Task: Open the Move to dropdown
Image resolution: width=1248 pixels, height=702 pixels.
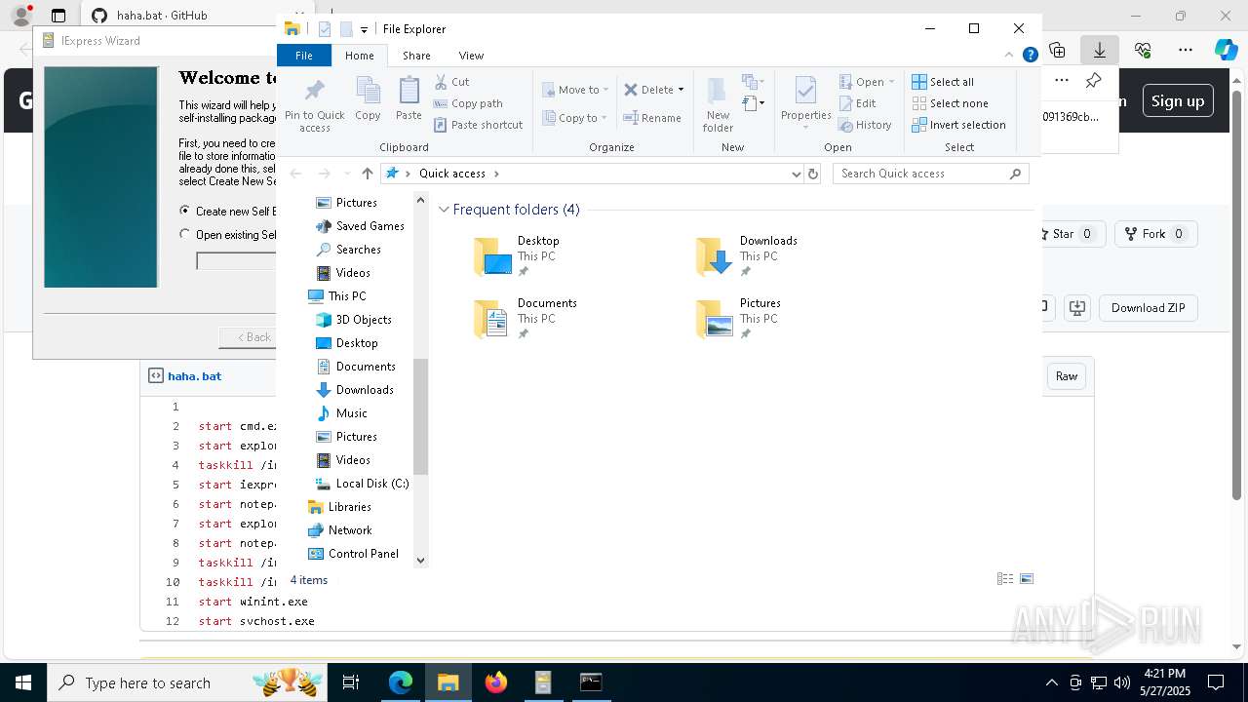Action: click(575, 90)
